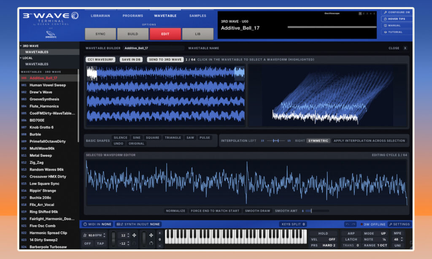Toggle the Arp button
This screenshot has width=432, height=259.
click(351, 233)
